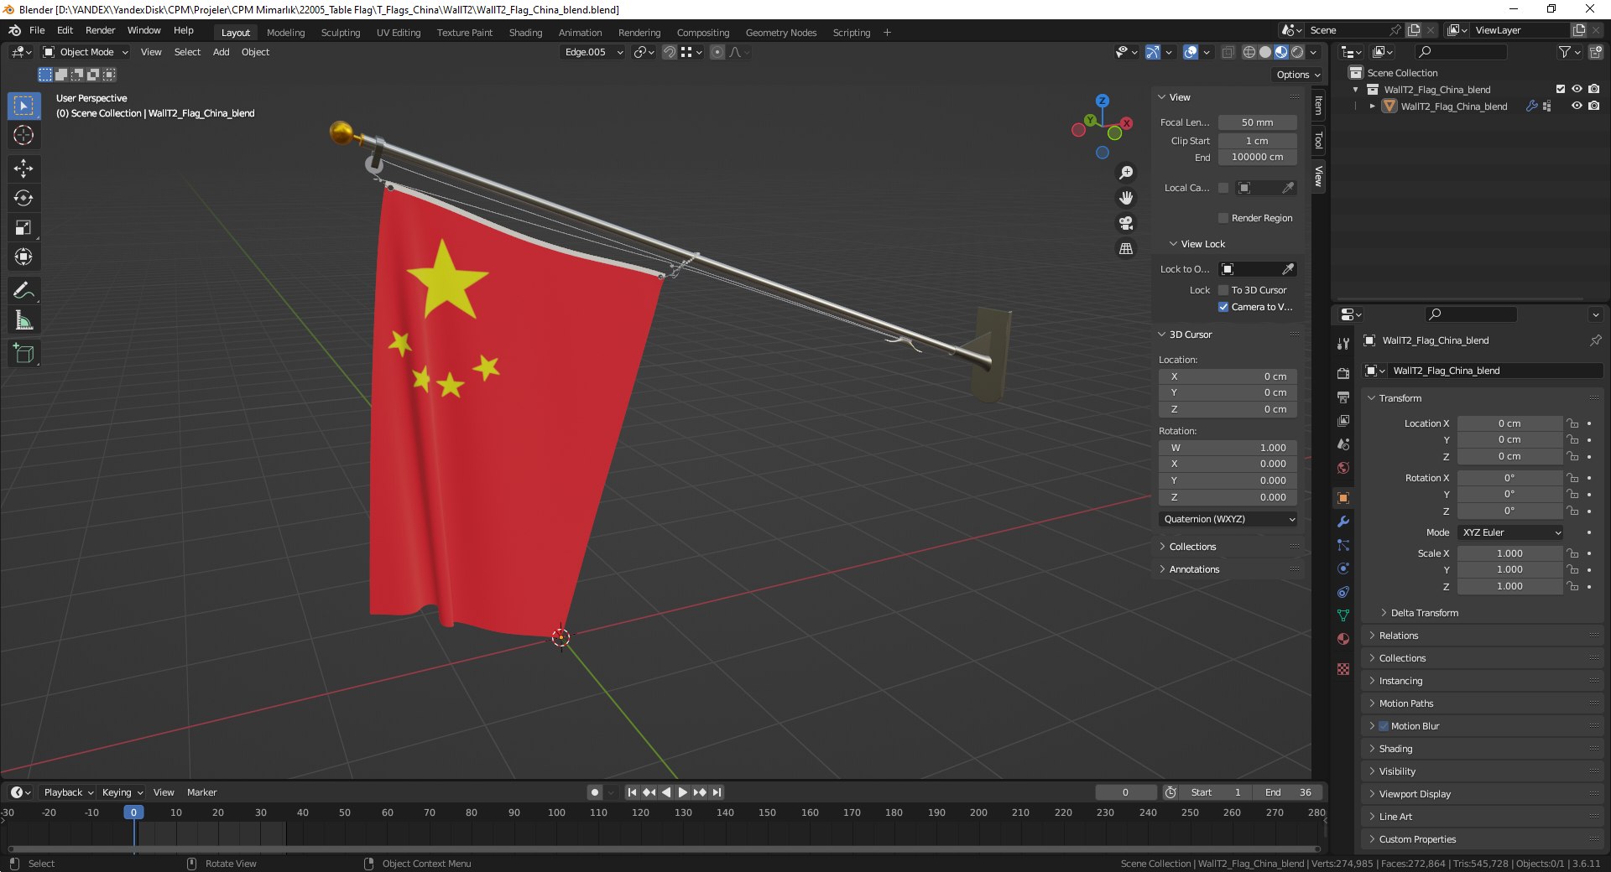Viewport: 1611px width, 872px height.
Task: Open the Edge.005 orientation dropdown
Action: pos(593,52)
